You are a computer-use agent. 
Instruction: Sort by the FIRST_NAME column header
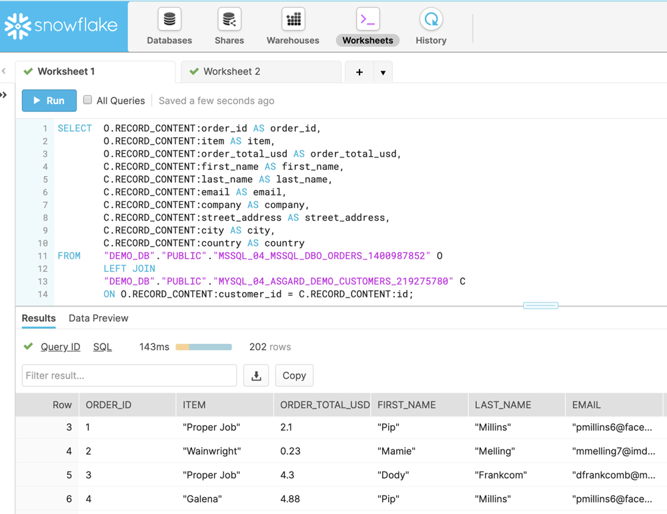[420, 405]
